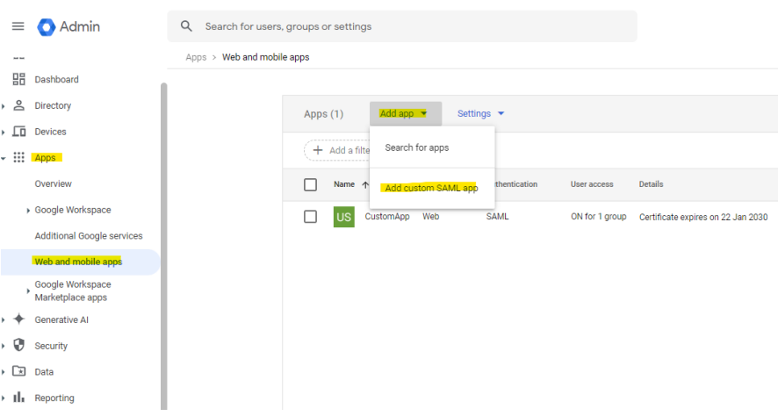Expand Google Workspace Marketplace apps arrow
Viewport: 778px width, 416px height.
pyautogui.click(x=28, y=291)
